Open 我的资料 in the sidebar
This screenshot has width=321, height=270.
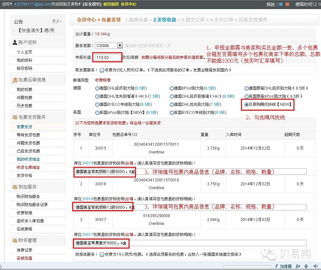click(24, 60)
